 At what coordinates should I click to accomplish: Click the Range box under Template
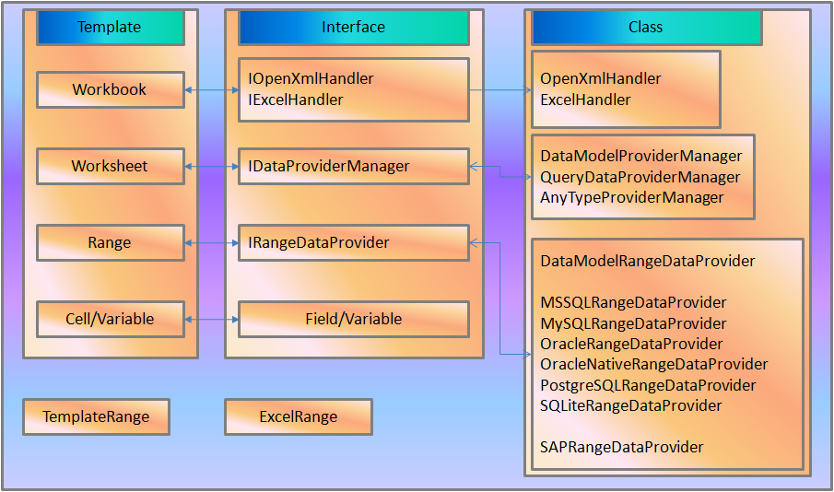pos(111,243)
